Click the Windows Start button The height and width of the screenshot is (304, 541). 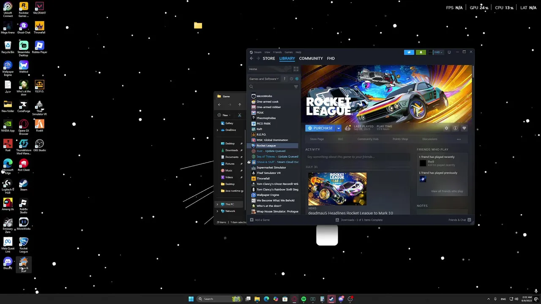click(191, 299)
